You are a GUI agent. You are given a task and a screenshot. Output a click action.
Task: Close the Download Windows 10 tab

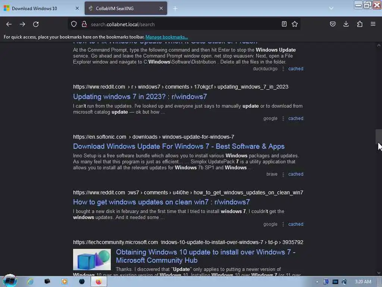(x=77, y=8)
